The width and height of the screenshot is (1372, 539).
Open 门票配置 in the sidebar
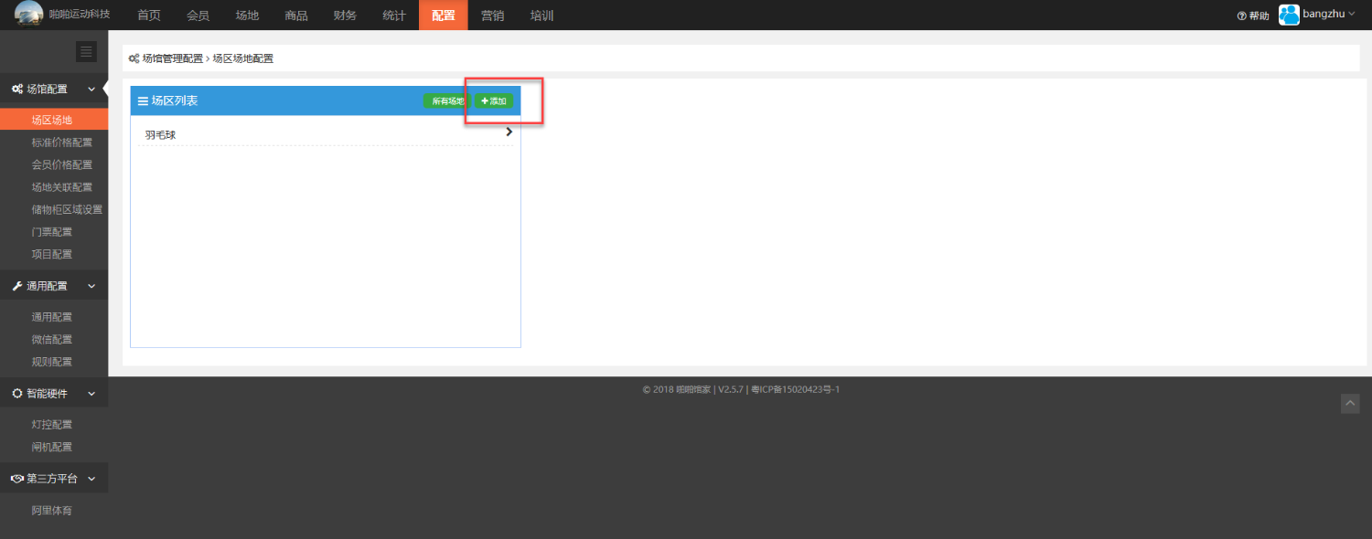pos(54,232)
